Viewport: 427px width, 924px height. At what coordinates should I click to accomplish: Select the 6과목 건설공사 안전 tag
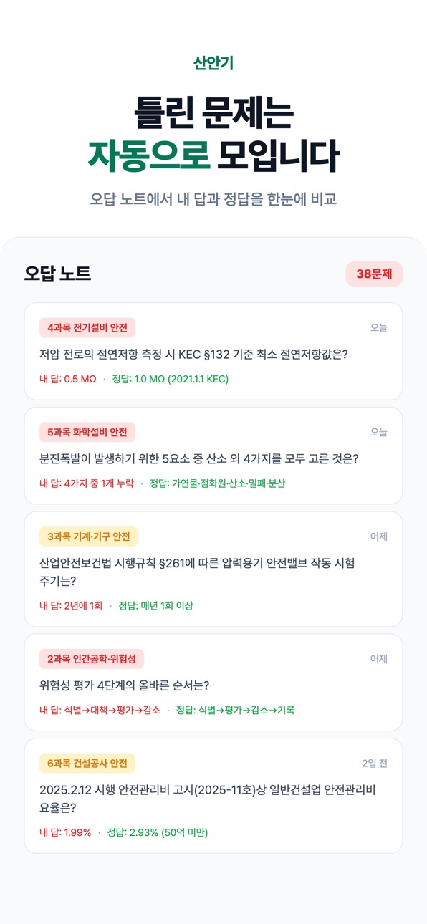87,764
